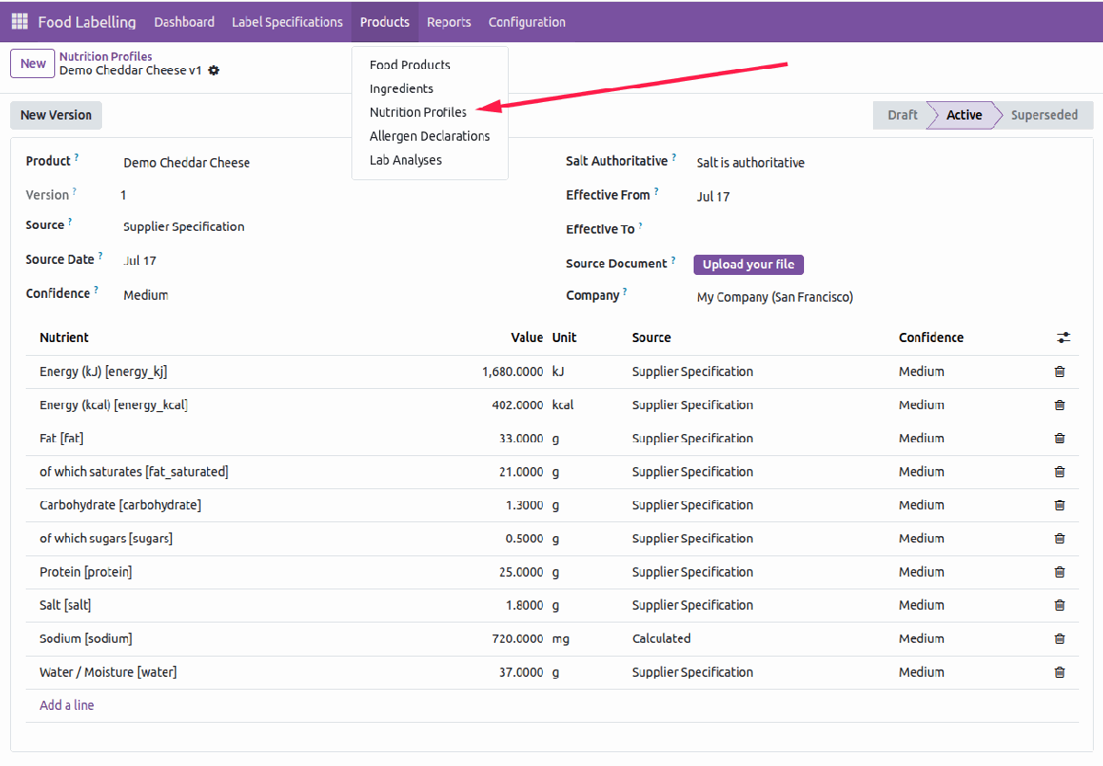Delete the Carbohydrate nutrient line
Screen dimensions: 1103x766
pyautogui.click(x=1060, y=505)
